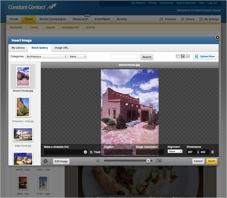Screen dimensions: 227x198
Task: Click the Caption input field
Action: (x=118, y=152)
